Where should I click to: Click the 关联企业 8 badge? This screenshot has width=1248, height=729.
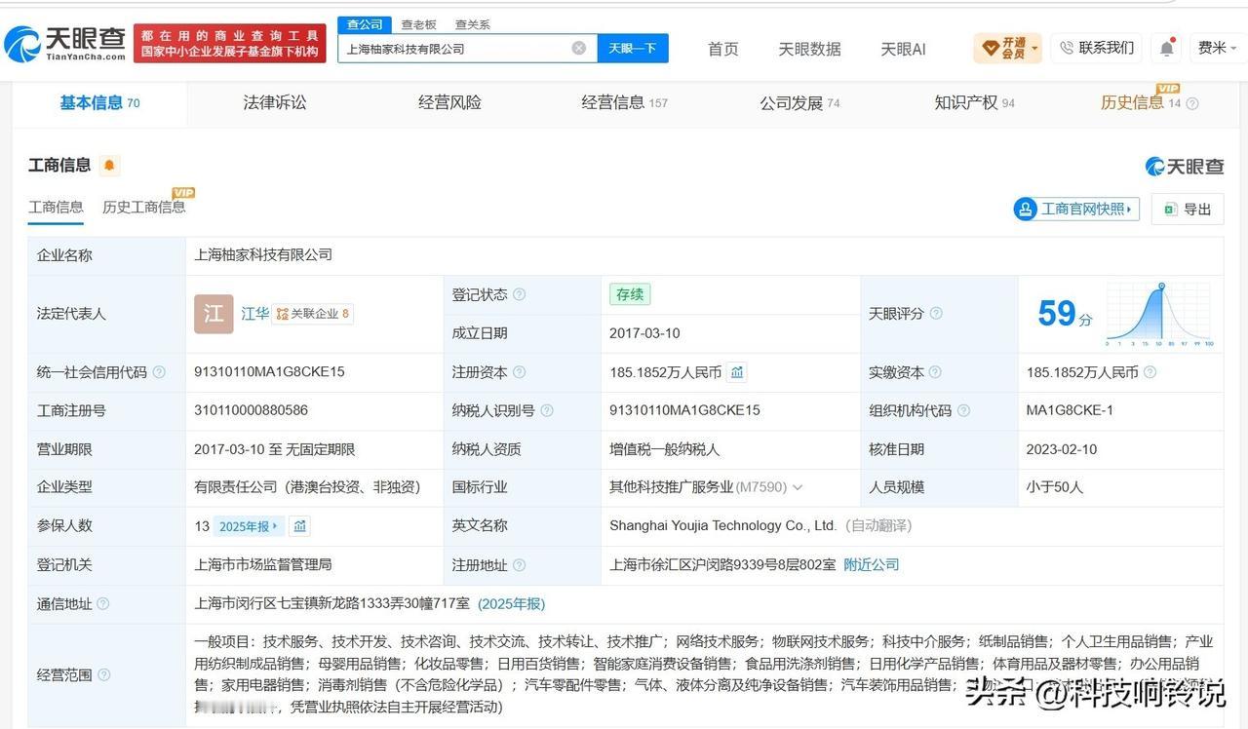(x=313, y=314)
